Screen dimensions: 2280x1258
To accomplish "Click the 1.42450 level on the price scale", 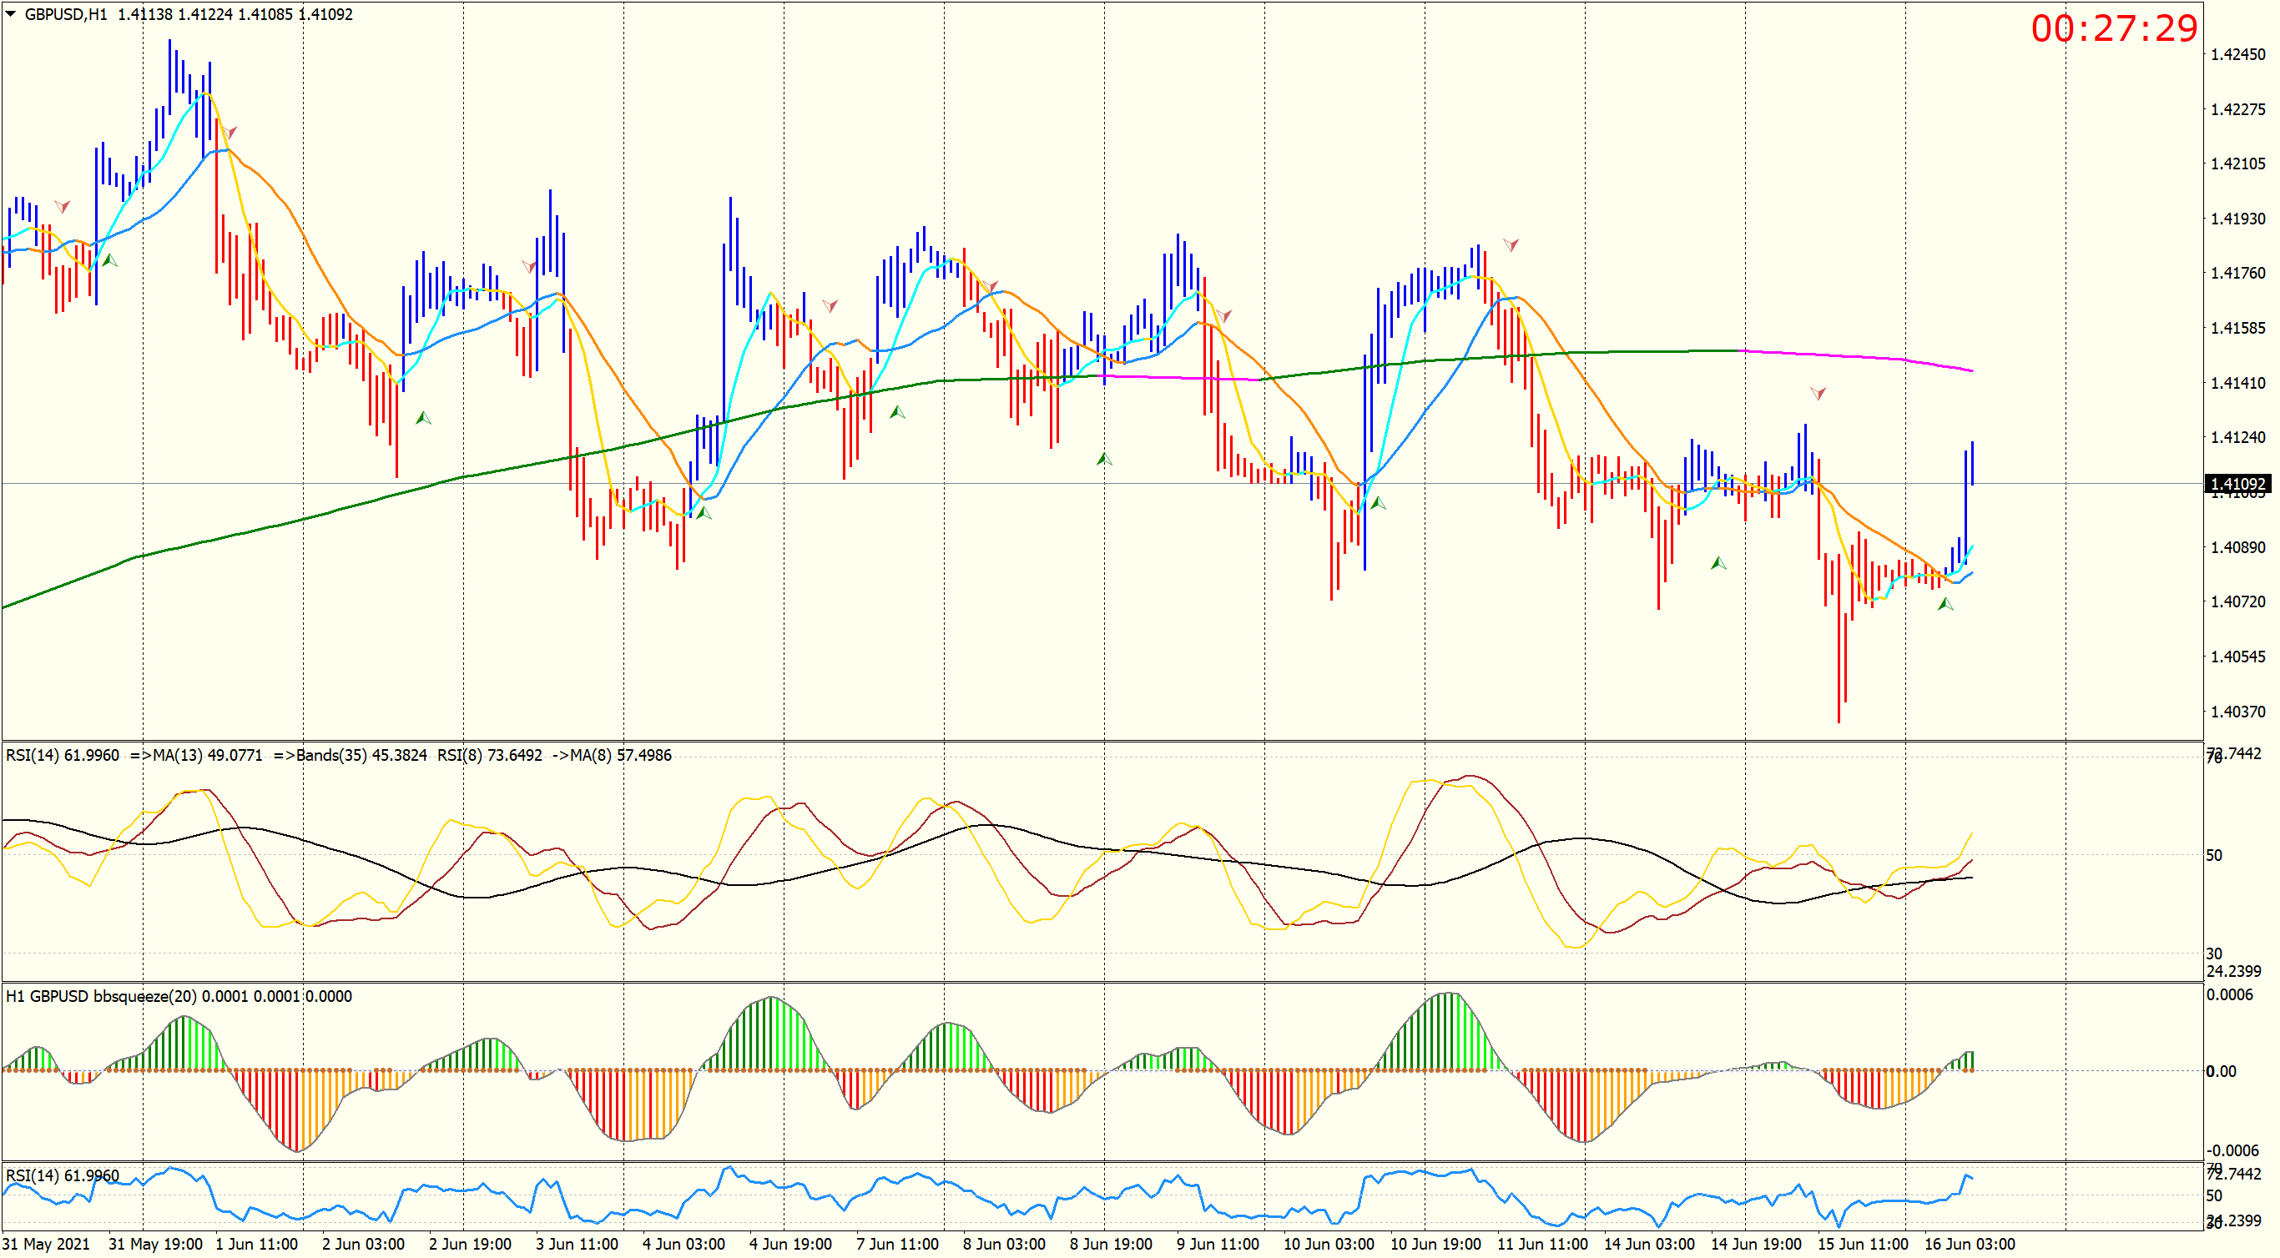I will point(2237,55).
